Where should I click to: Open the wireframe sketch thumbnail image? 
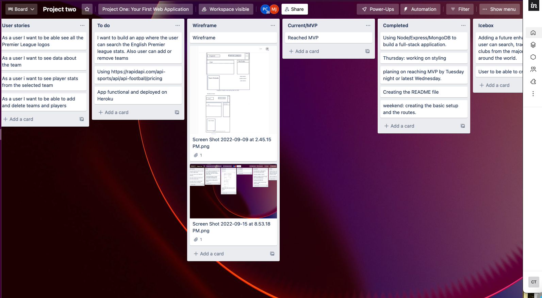click(x=233, y=90)
